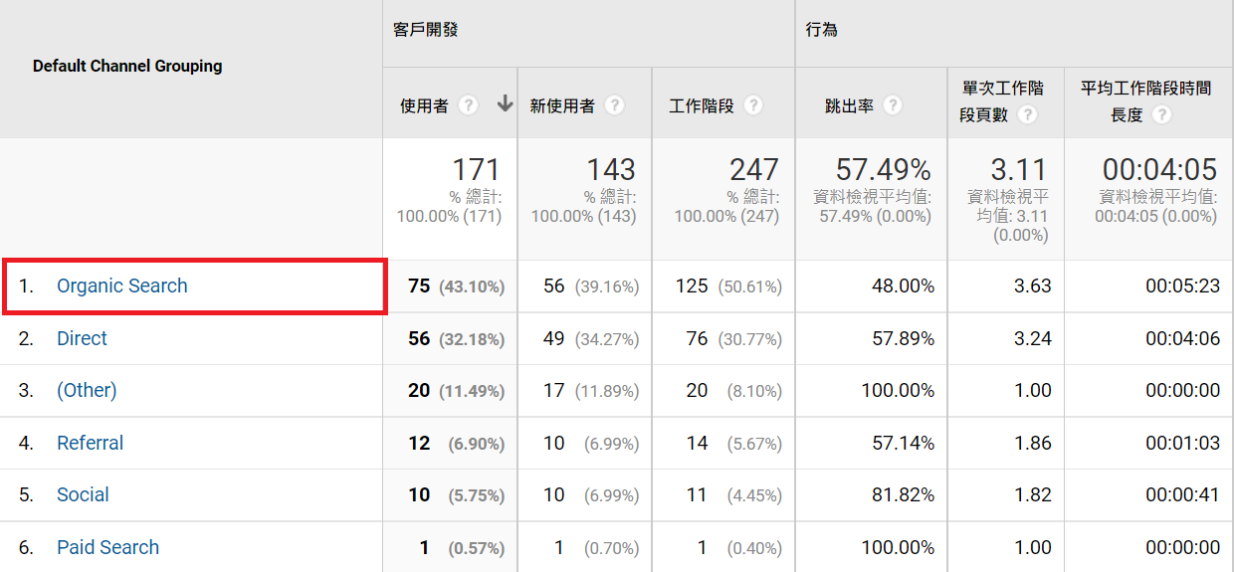Click help icon next to 新使用者
This screenshot has width=1234, height=572.
click(x=615, y=105)
